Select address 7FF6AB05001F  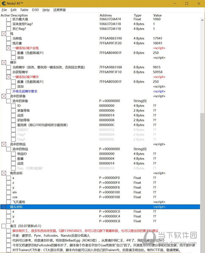[111, 82]
